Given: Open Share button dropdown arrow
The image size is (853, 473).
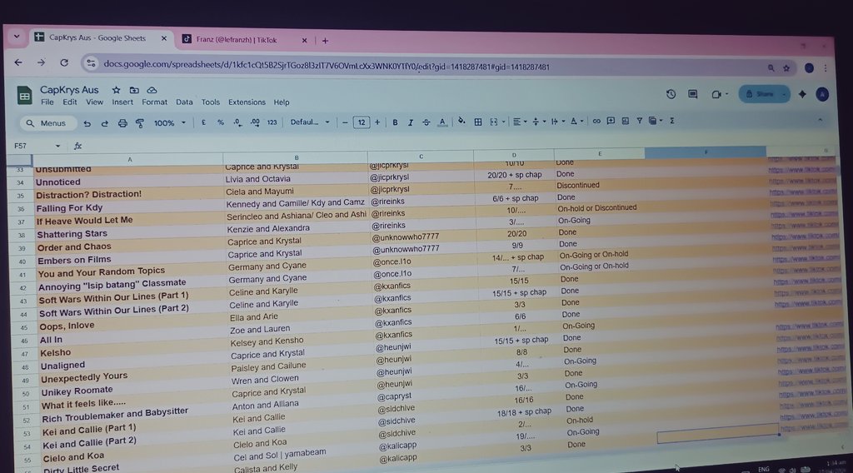Looking at the screenshot, I should click(783, 94).
